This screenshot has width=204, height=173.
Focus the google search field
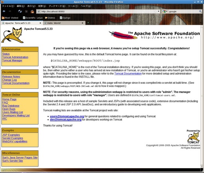[184, 11]
